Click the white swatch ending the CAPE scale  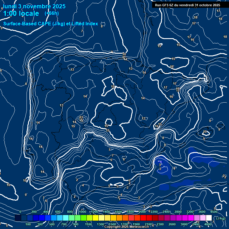pyautogui.click(x=209, y=218)
